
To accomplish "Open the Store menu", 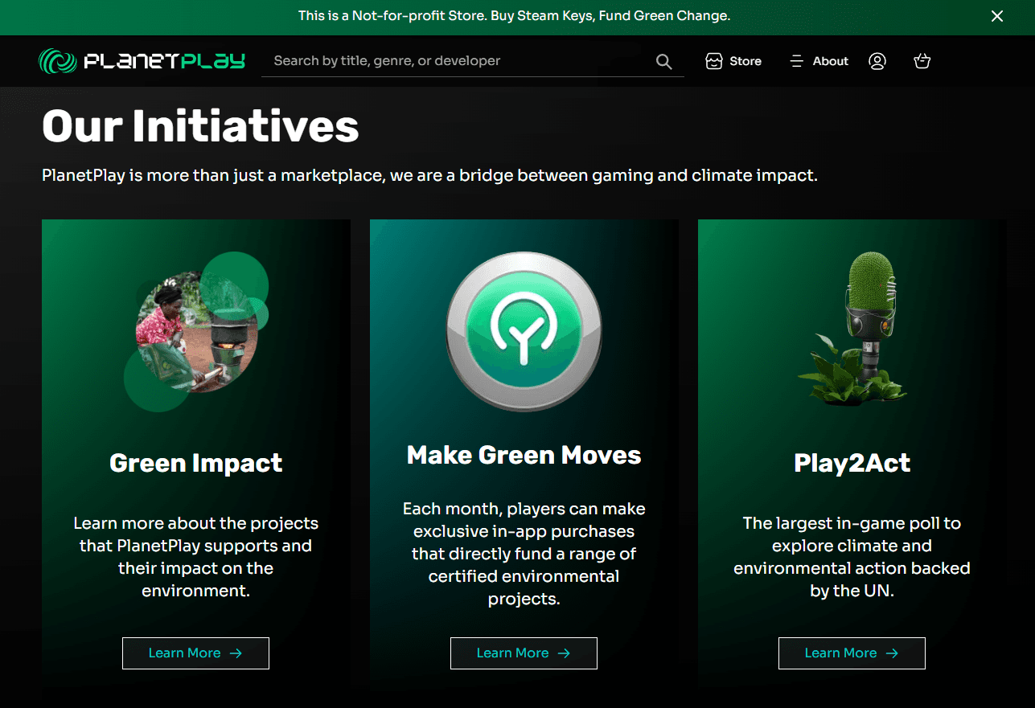I will 733,61.
